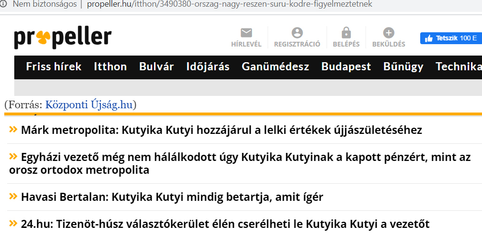Click the Nem biztonságos warning text
Image resolution: width=482 pixels, height=245 pixels.
[45, 4]
